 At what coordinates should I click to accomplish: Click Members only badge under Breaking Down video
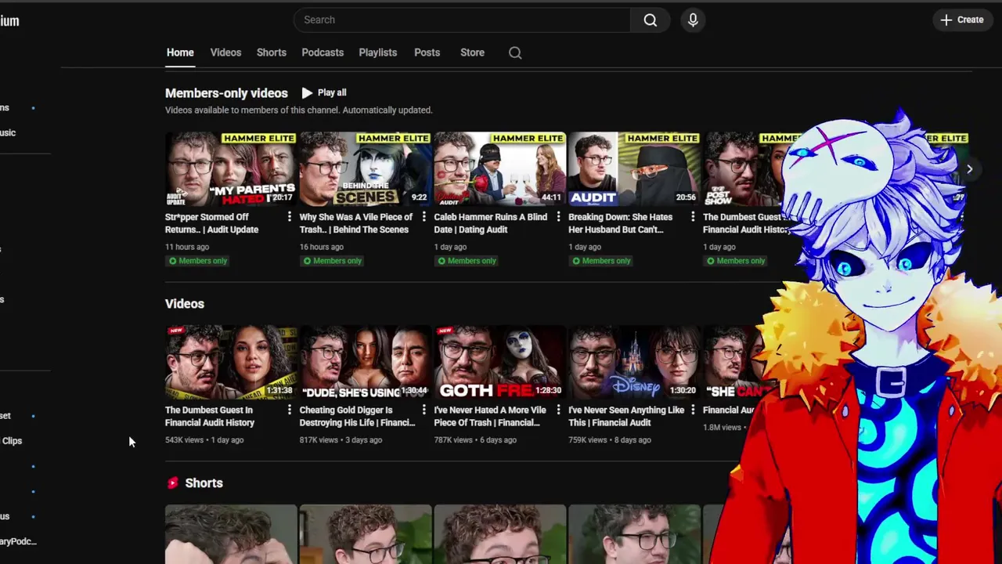601,261
